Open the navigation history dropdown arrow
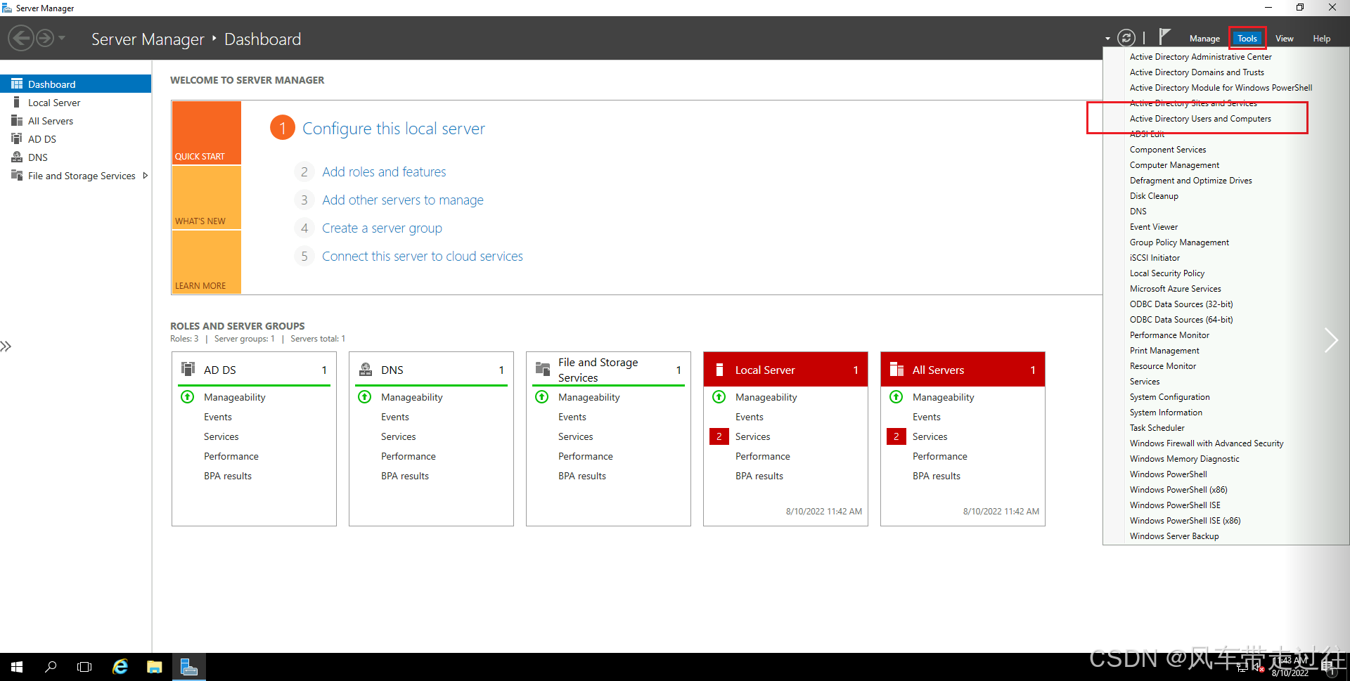The width and height of the screenshot is (1350, 681). 62,38
